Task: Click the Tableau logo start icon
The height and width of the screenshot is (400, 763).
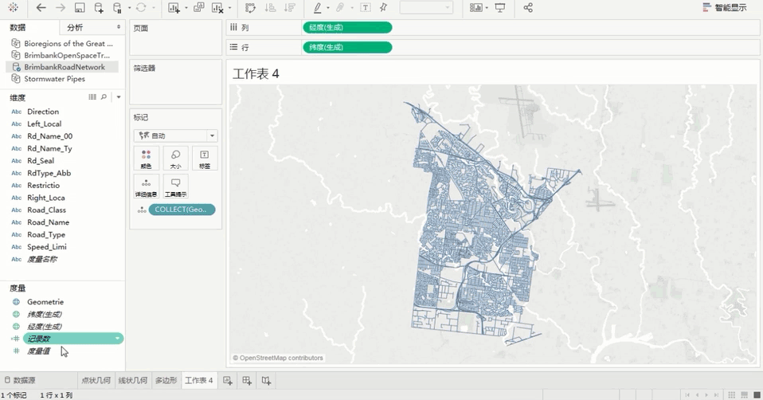Action: tap(13, 8)
